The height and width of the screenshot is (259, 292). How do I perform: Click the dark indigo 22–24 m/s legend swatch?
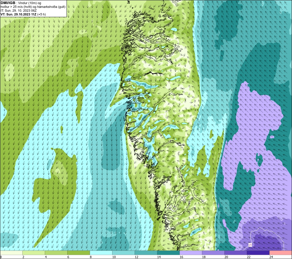point(258,253)
